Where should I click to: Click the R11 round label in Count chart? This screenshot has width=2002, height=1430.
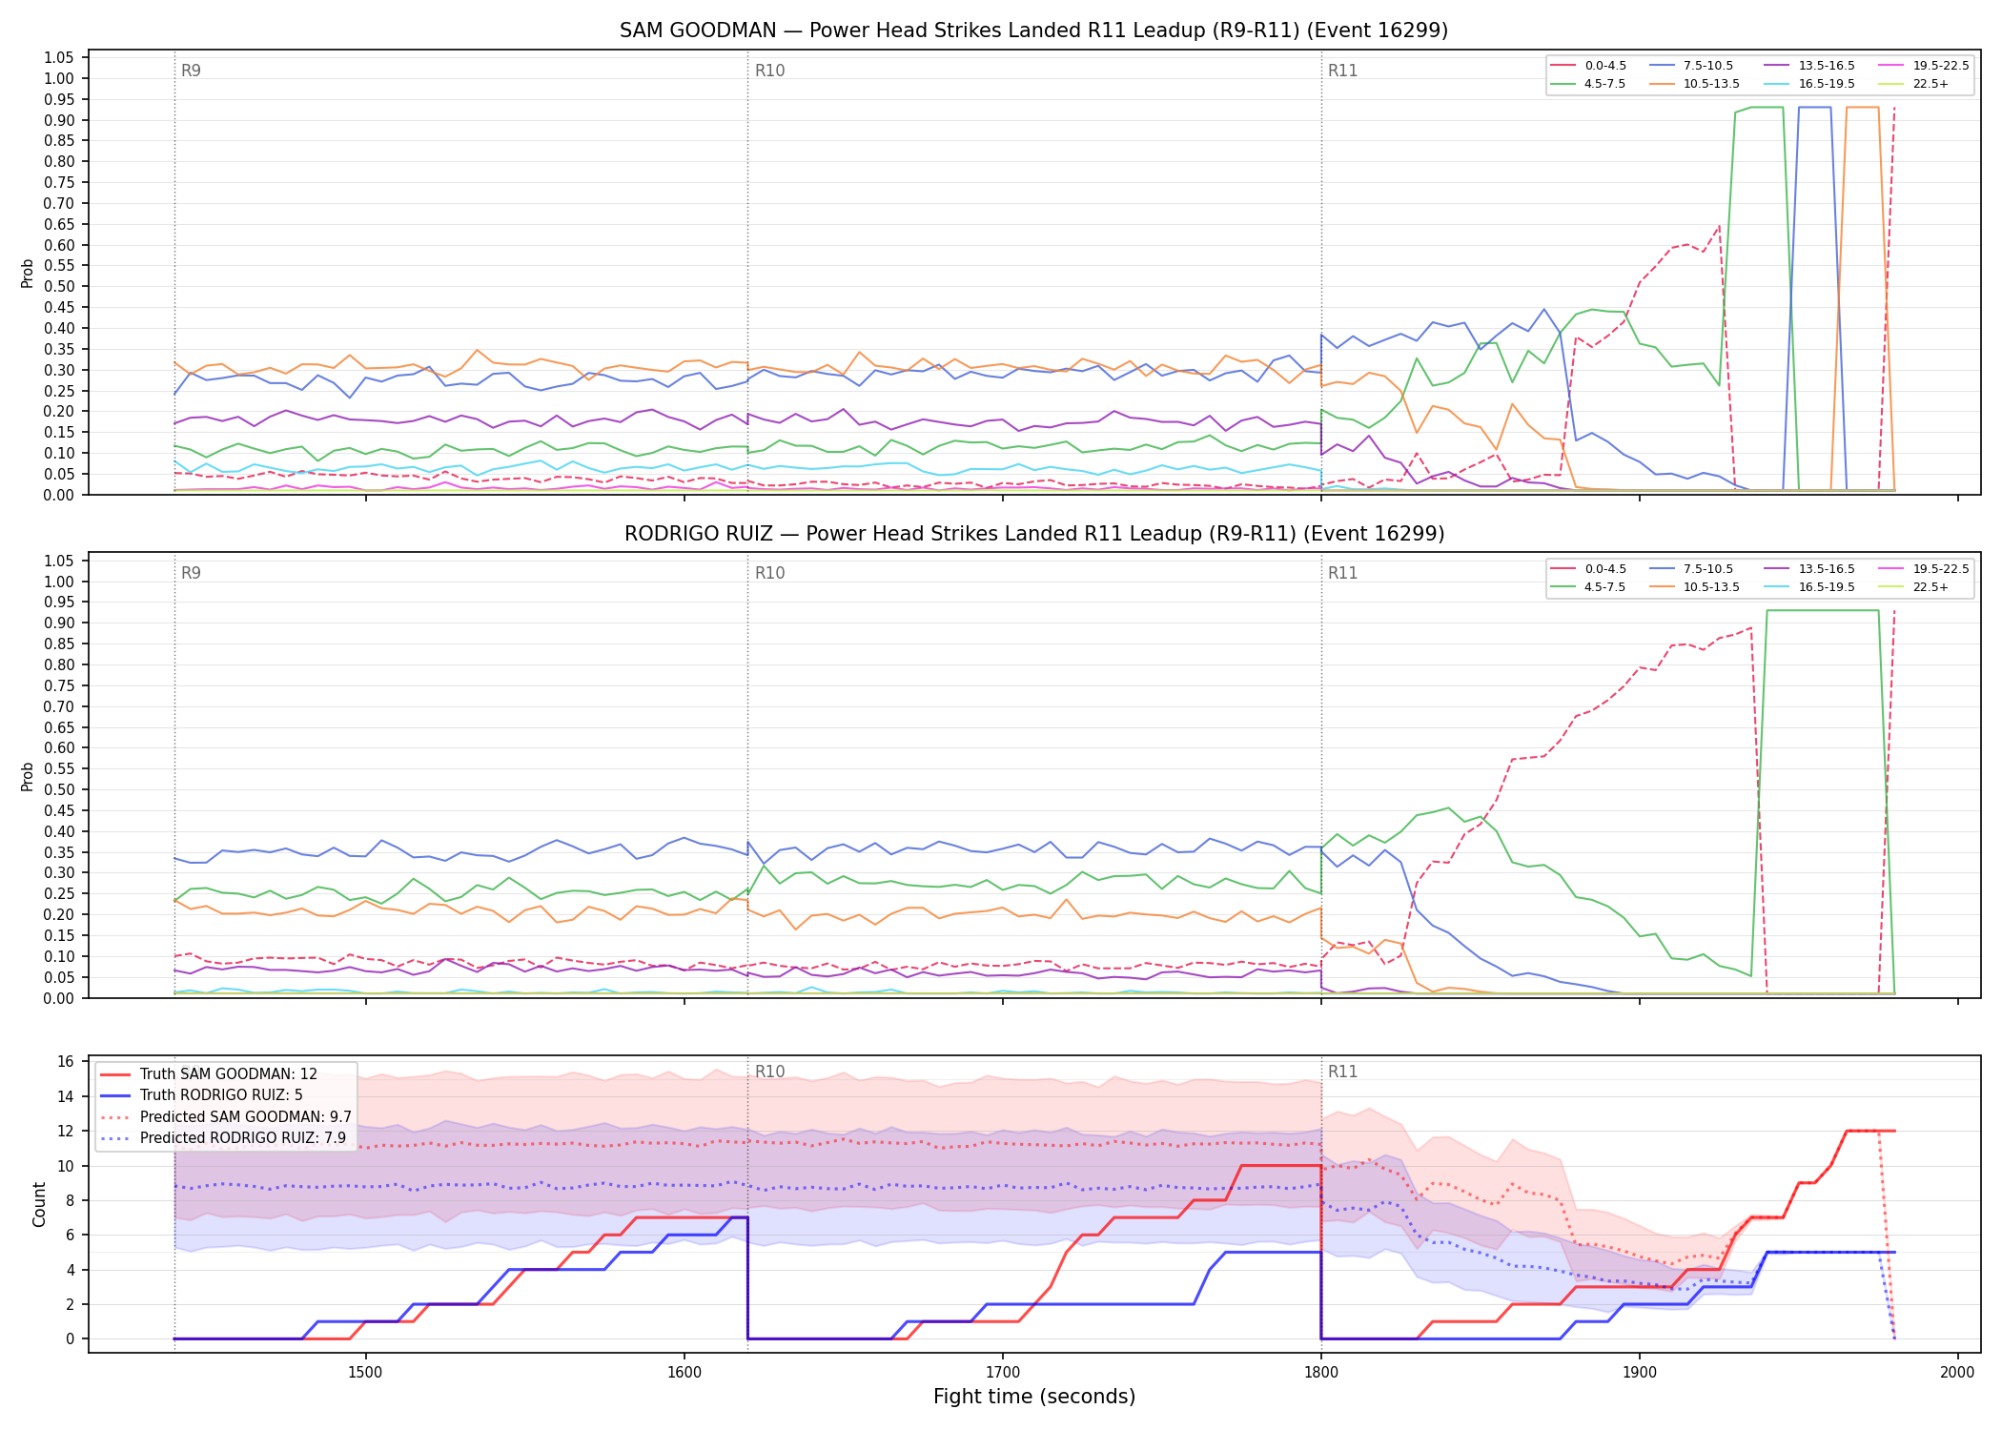[x=1342, y=1072]
